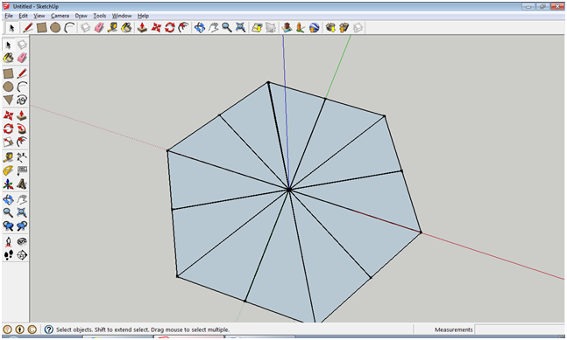Screen dimensions: 567x340
Task: Select the Line pencil tool in top toolbar
Action: (28, 27)
